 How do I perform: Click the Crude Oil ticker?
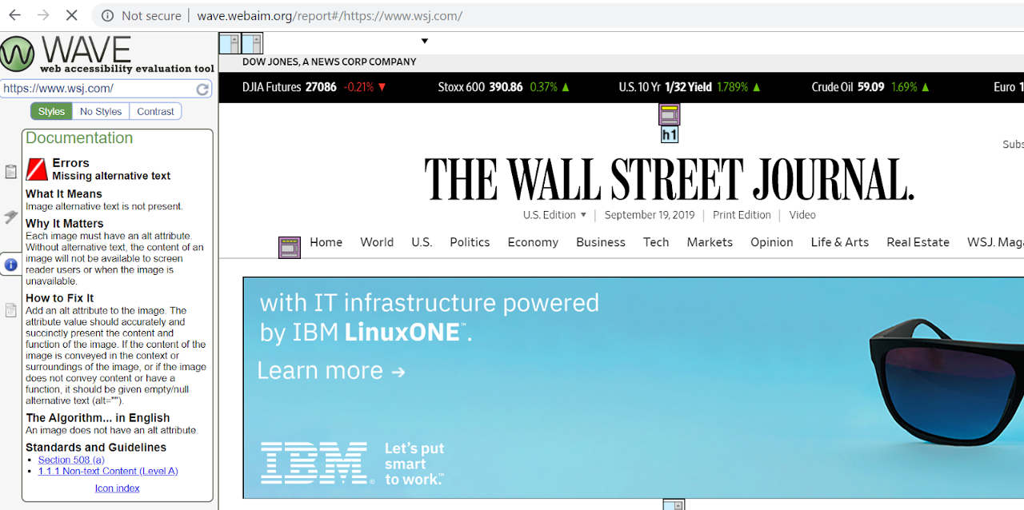coord(871,87)
